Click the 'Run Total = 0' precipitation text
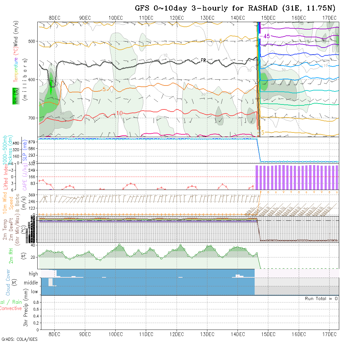The height and width of the screenshot is (342, 342). click(321, 298)
